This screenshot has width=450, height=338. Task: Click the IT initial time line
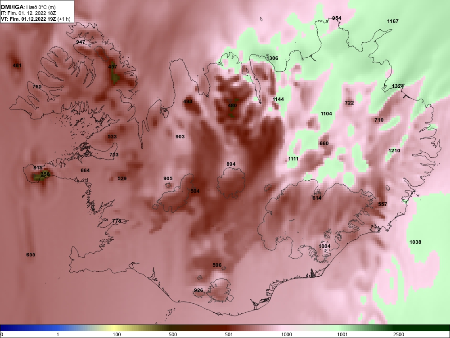28,13
